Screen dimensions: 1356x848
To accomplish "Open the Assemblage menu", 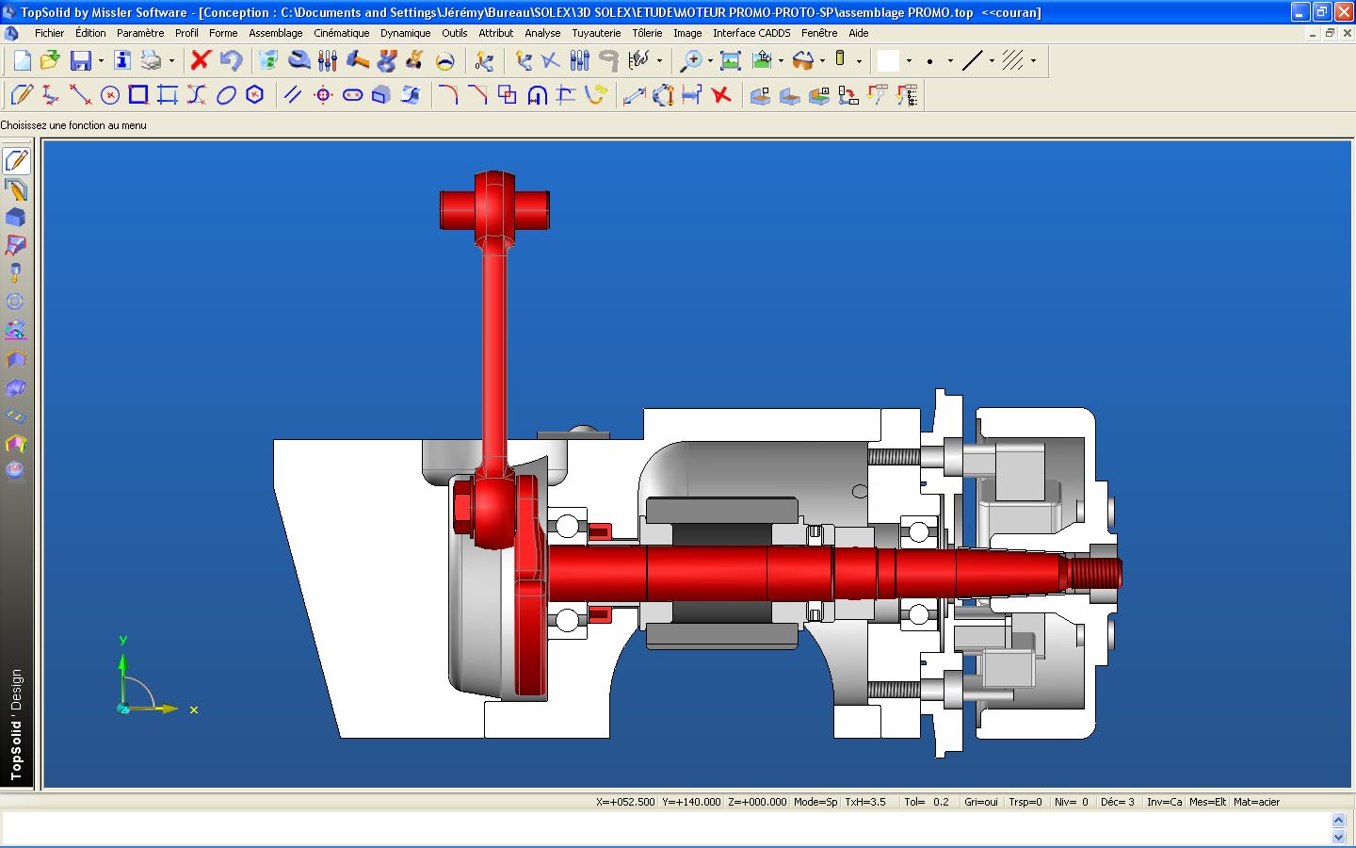I will pos(275,33).
